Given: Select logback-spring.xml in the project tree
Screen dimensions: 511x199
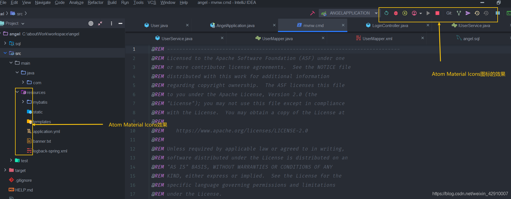Looking at the screenshot, I should tap(50, 151).
